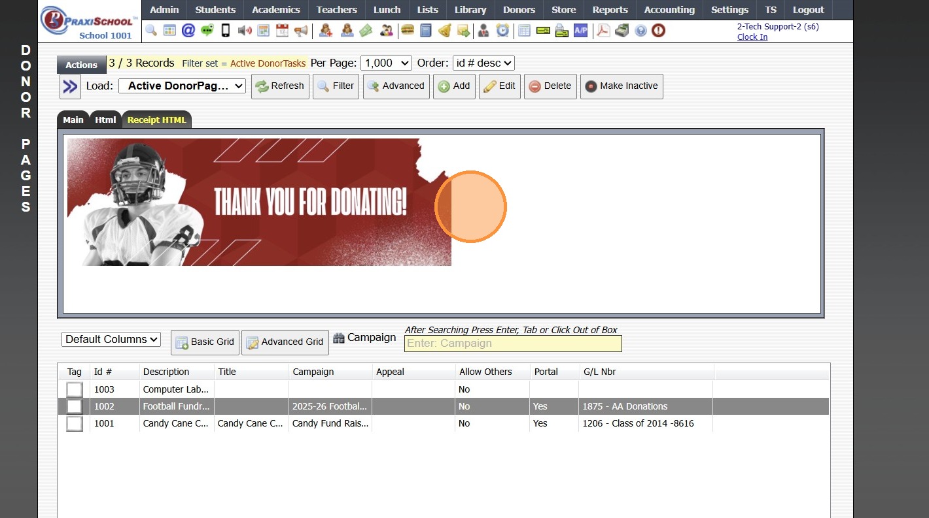Image resolution: width=929 pixels, height=518 pixels.
Task: Click the hamburger lunch icon
Action: point(408,30)
